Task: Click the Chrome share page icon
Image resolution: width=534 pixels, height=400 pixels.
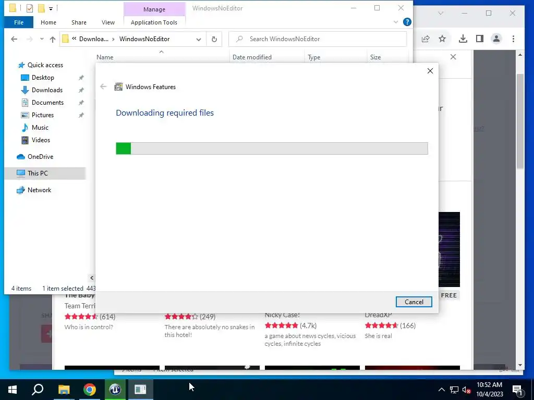Action: click(x=426, y=39)
